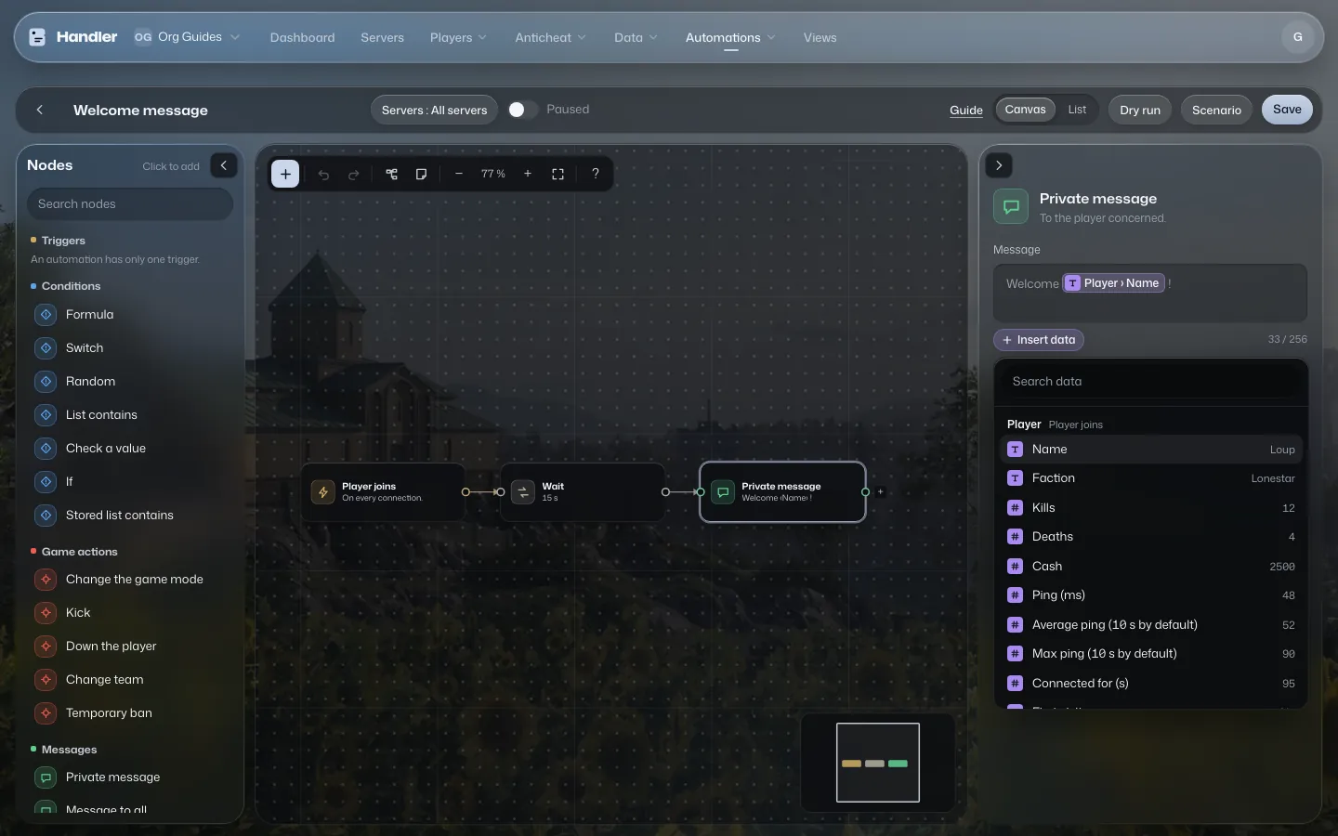Go back using the arrow beside Welcome message
Image resolution: width=1338 pixels, height=836 pixels.
40,110
